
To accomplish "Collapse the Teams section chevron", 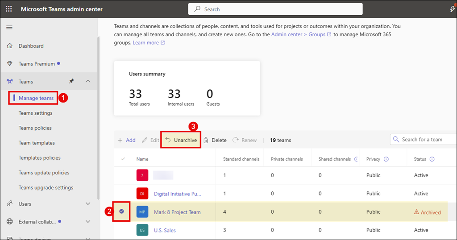I will coord(88,81).
